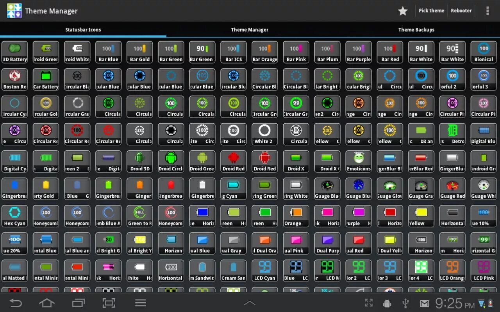Tap the three-line menu button in navbar
This screenshot has width=500, height=312.
pyautogui.click(x=141, y=303)
